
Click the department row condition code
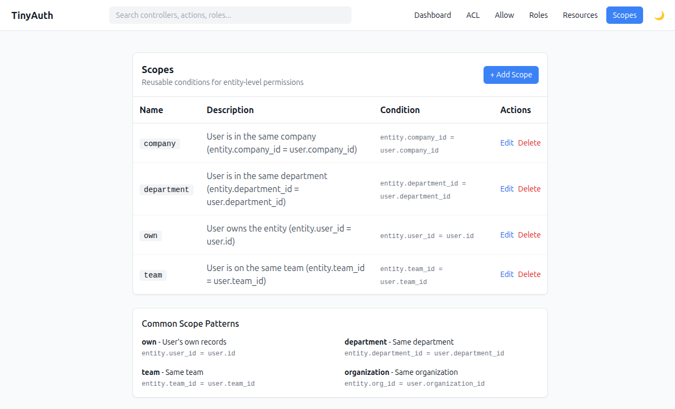(423, 190)
